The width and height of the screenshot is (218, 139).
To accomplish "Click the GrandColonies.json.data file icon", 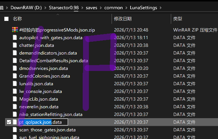I will coord(15,76).
